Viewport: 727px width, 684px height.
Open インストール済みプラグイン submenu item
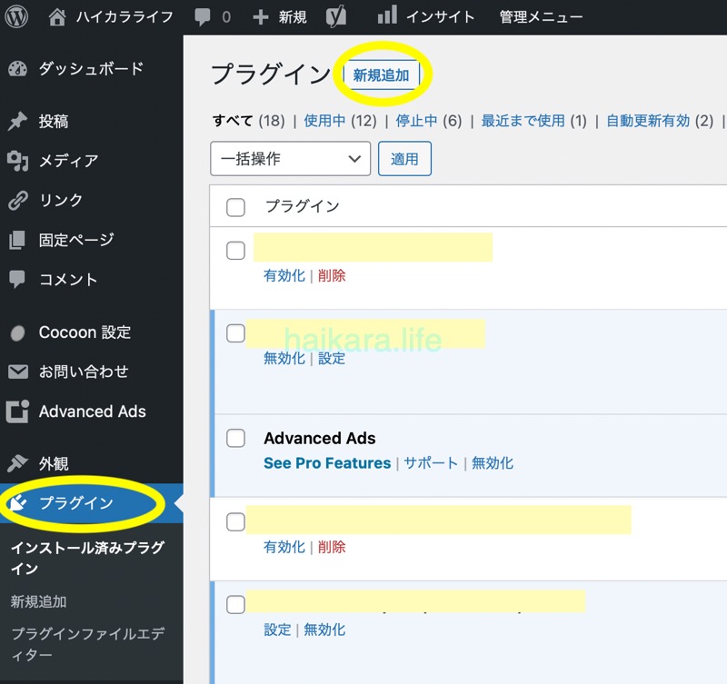click(87, 558)
